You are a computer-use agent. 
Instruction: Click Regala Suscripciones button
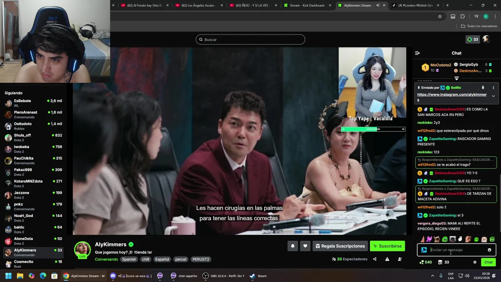[x=340, y=246]
